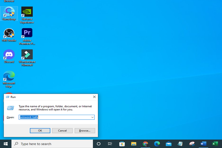The height and width of the screenshot is (148, 222).
Task: Select the Adobe Premiere Pro desktop icon
Action: [27, 36]
